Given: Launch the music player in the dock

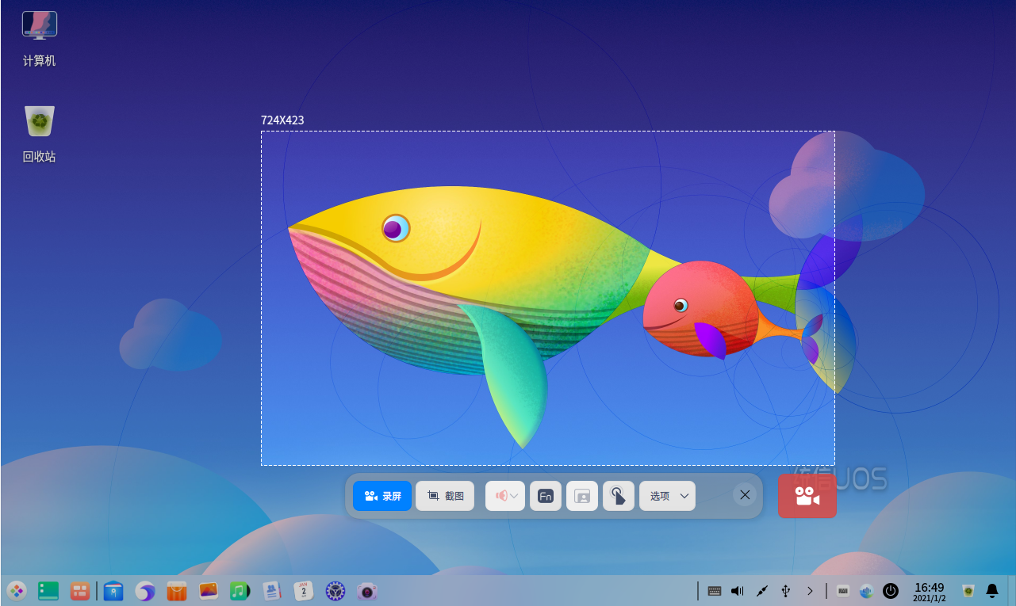Looking at the screenshot, I should 240,590.
